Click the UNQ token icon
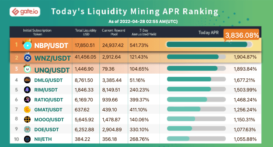 [27, 70]
